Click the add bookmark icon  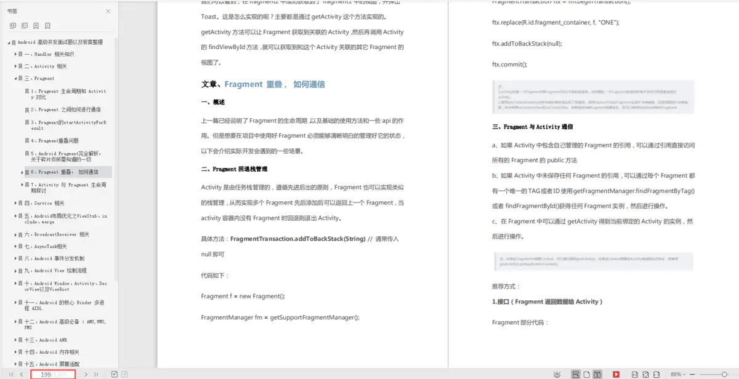(36, 26)
